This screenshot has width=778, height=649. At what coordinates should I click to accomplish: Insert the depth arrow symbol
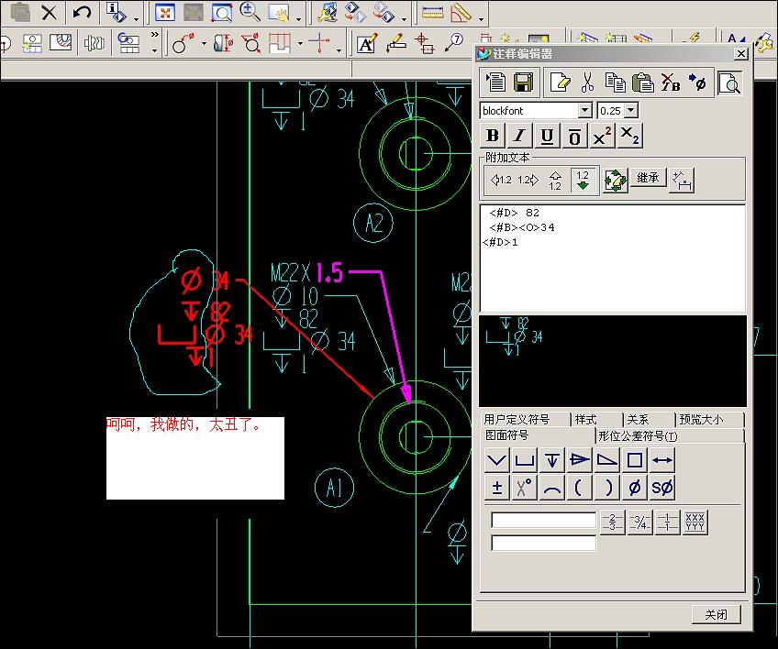click(551, 460)
